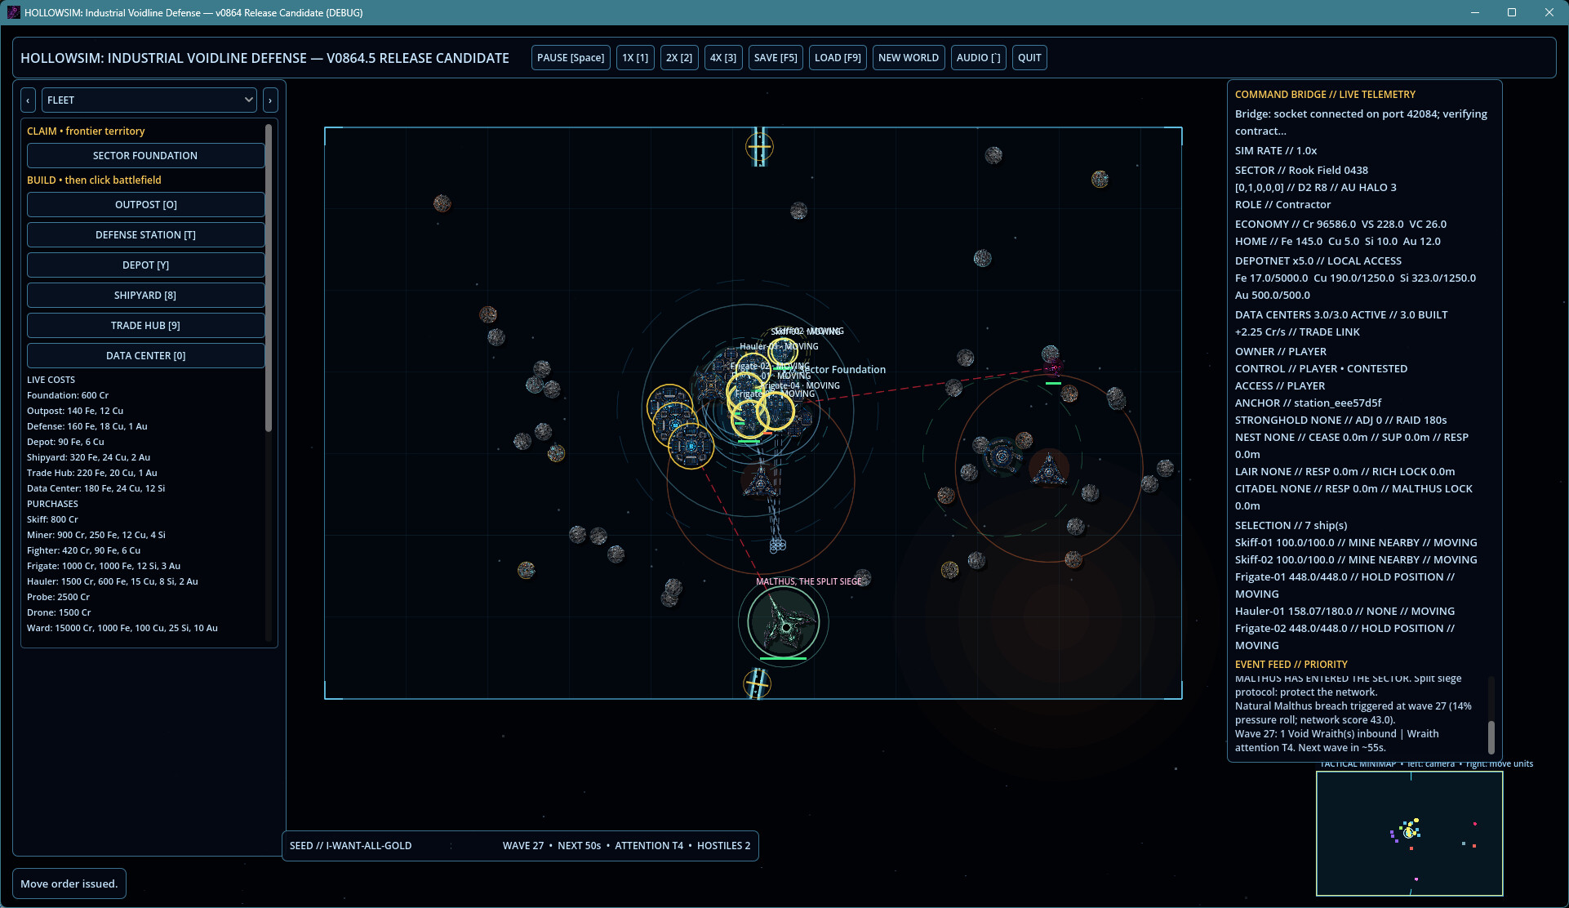Click 'Move order issued.' notification
This screenshot has height=908, width=1569.
69,884
